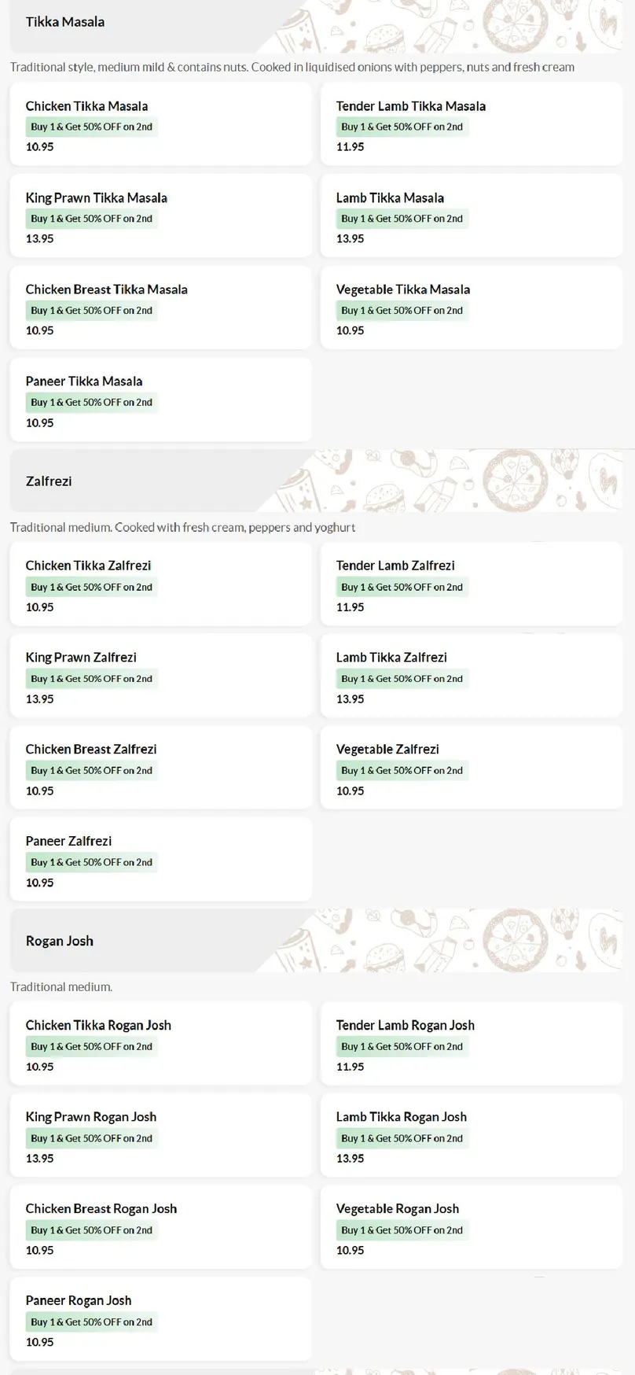Select Chicken Breast Tikka Masala card
This screenshot has width=635, height=1375.
click(x=160, y=308)
